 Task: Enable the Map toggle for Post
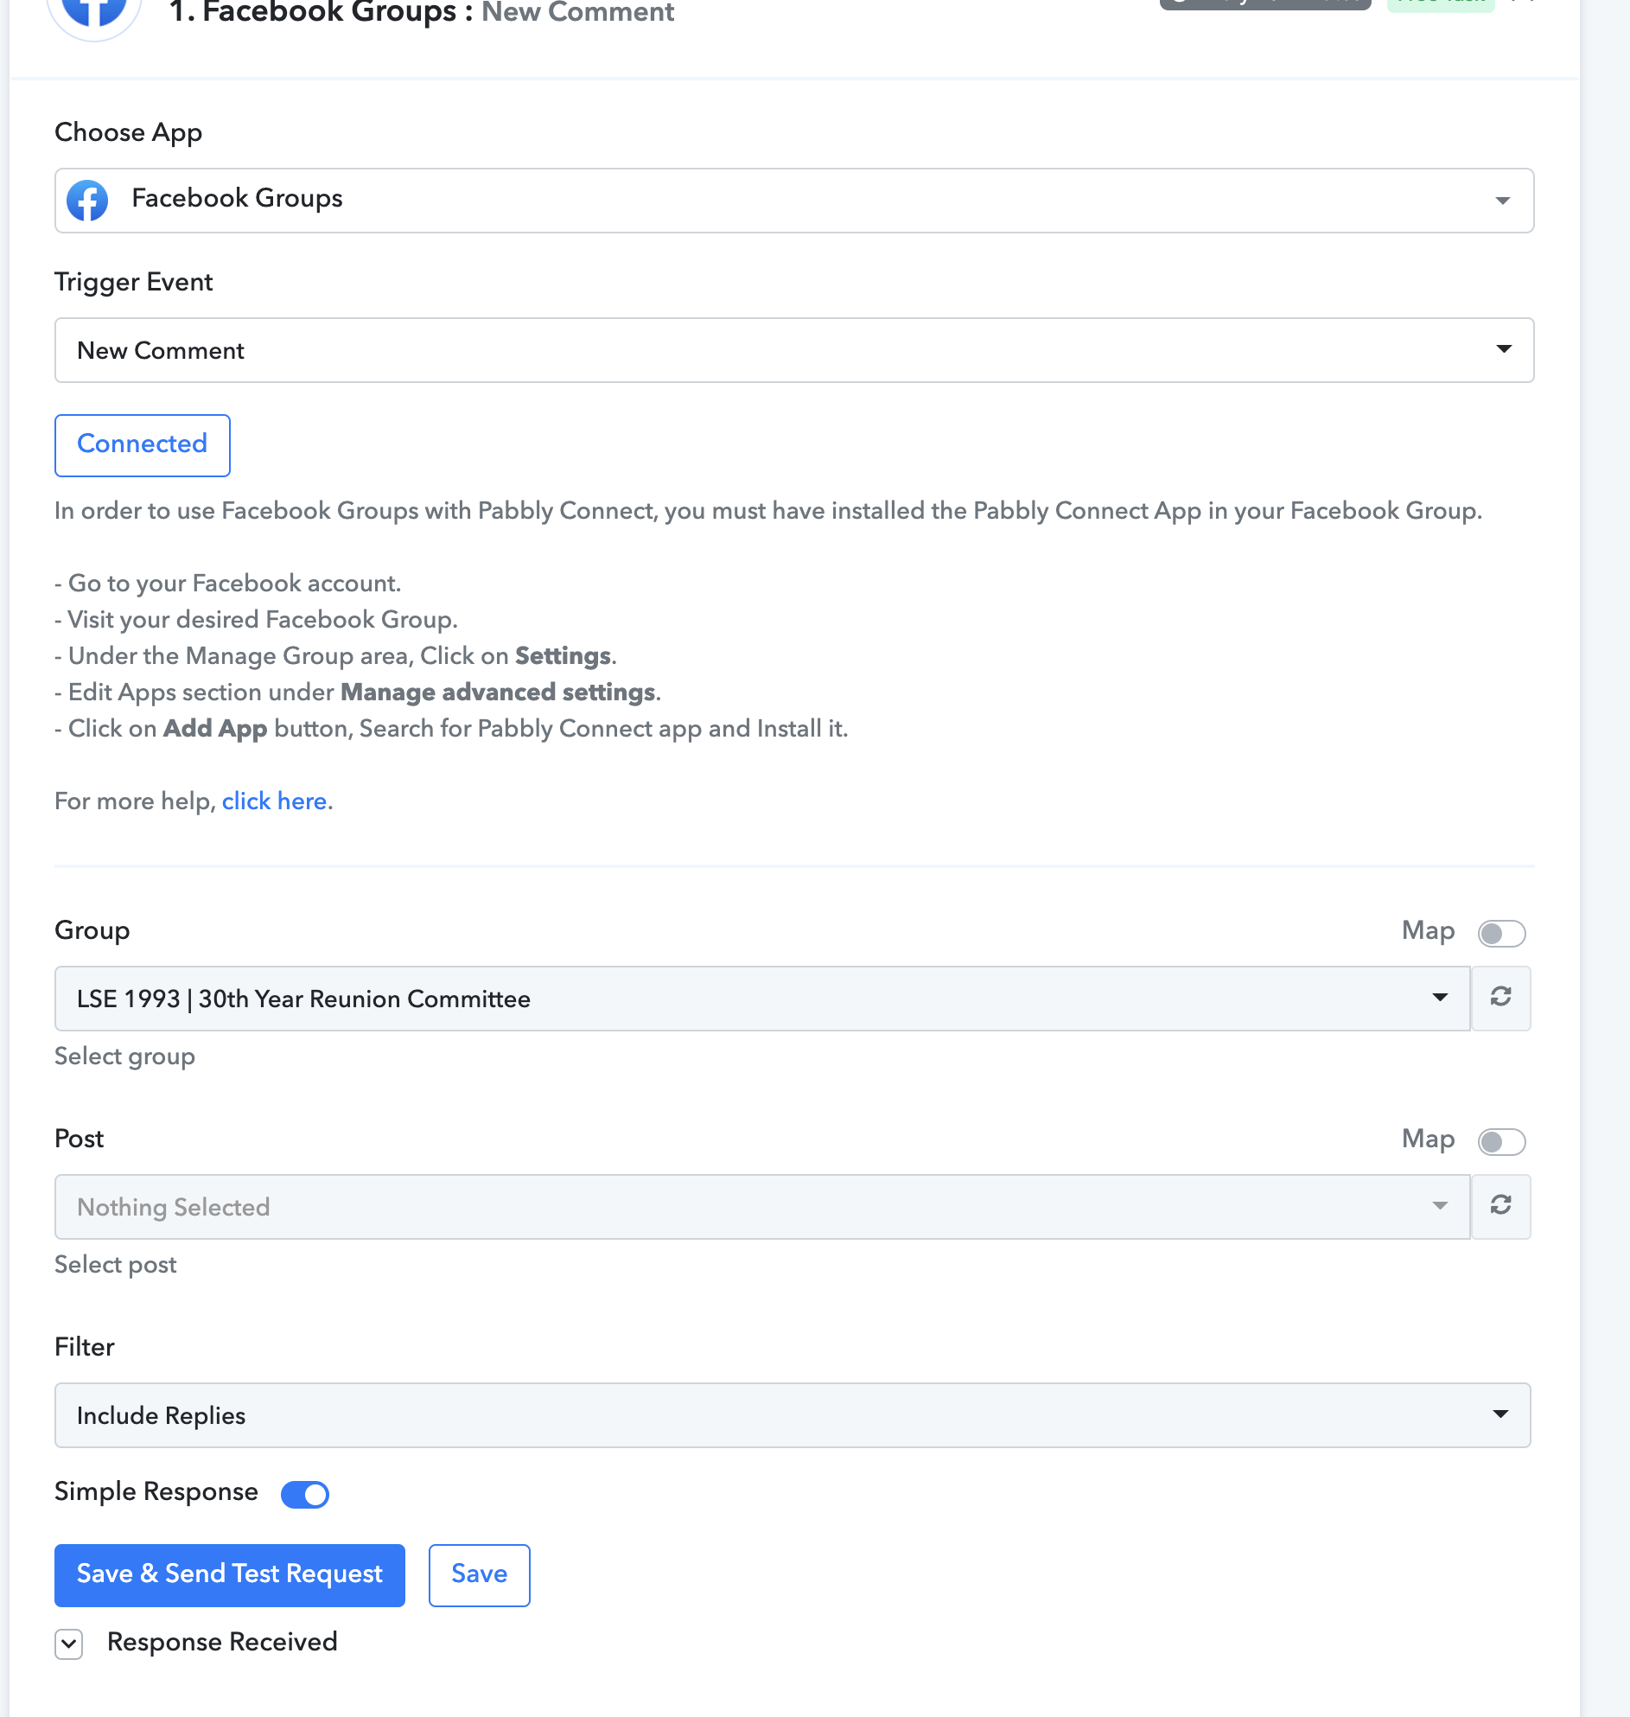(x=1501, y=1141)
